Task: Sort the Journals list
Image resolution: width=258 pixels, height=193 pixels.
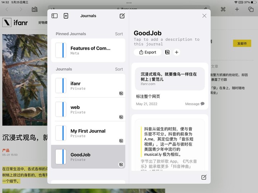Action: [119, 69]
